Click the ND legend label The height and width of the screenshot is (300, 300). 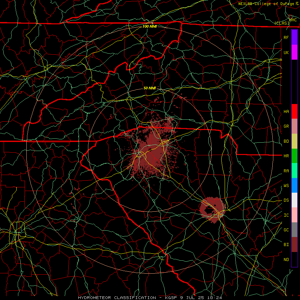pos(286,260)
